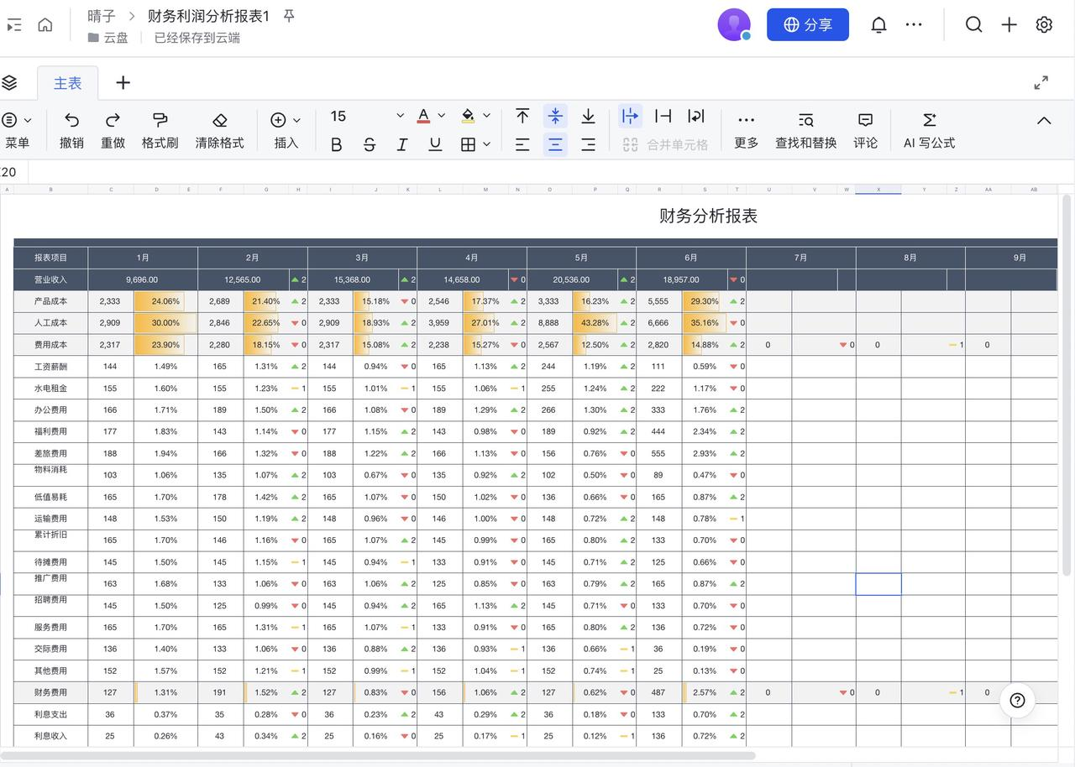Open find and replace (查找和替换)
Viewport: 1075px width, 767px height.
[805, 121]
